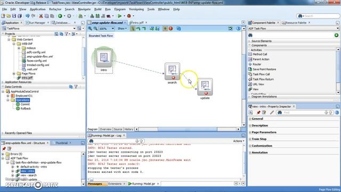Click the Undo toolbar icon
341x192 pixels.
(x=27, y=16)
